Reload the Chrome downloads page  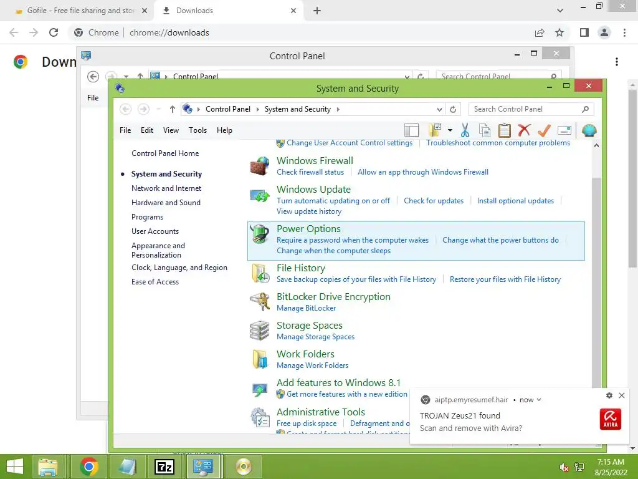(54, 32)
